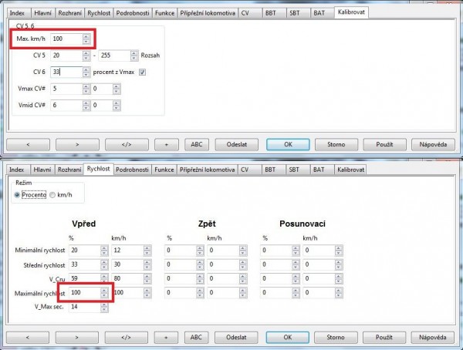Click Použít button in lower dialog
The image size is (463, 350).
point(382,337)
